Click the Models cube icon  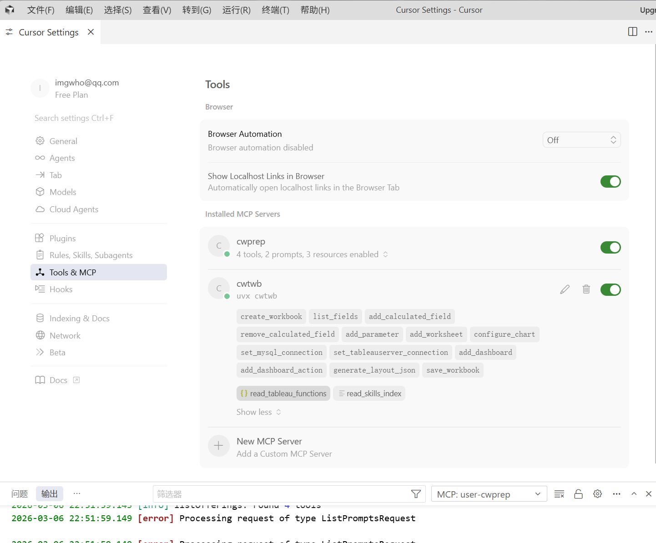40,192
